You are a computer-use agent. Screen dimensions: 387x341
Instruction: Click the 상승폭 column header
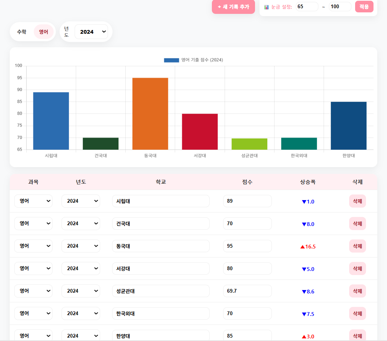(x=307, y=182)
